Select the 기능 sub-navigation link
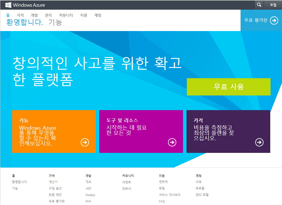Screen dimensions: 282x205 [55, 23]
